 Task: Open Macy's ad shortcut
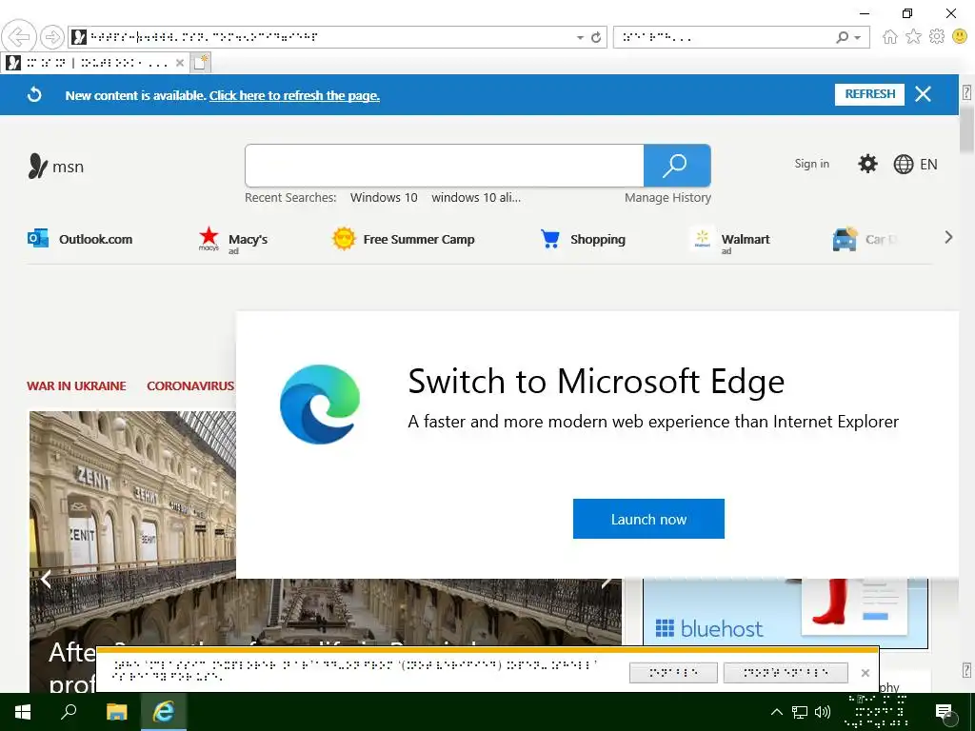point(233,239)
